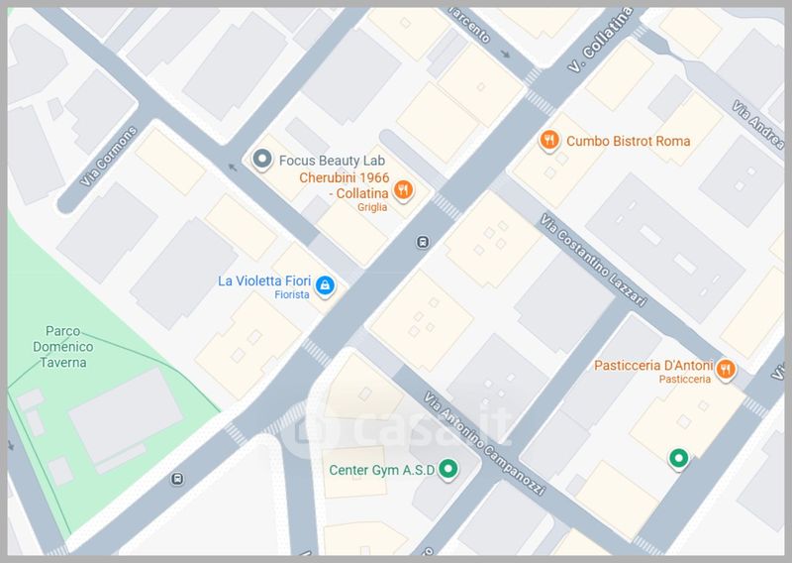The height and width of the screenshot is (563, 792).
Task: Click the Center Gym A.S.D green marker
Action: click(447, 470)
